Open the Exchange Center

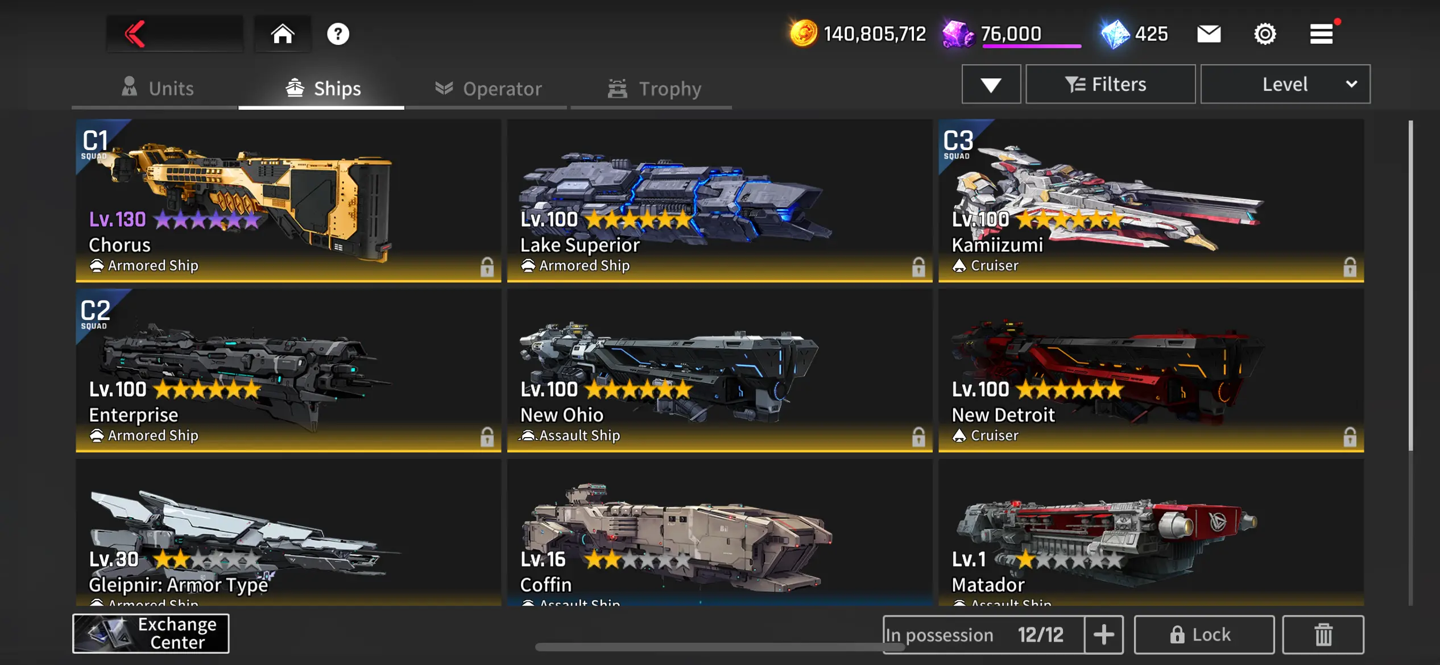coord(151,633)
